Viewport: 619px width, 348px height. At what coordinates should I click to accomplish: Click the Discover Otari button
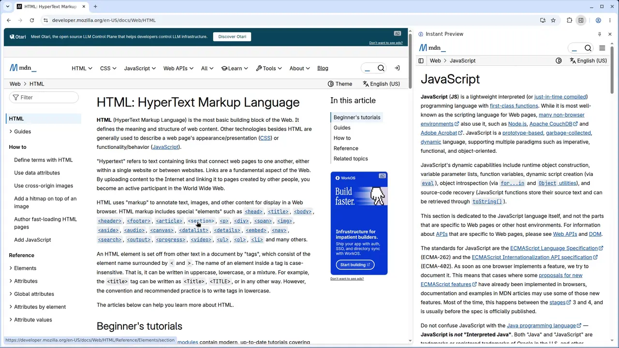pyautogui.click(x=232, y=37)
